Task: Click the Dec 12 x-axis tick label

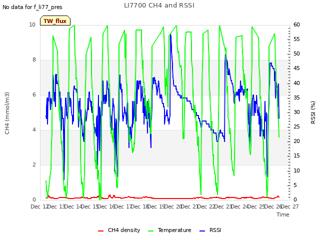Action: click(x=39, y=206)
